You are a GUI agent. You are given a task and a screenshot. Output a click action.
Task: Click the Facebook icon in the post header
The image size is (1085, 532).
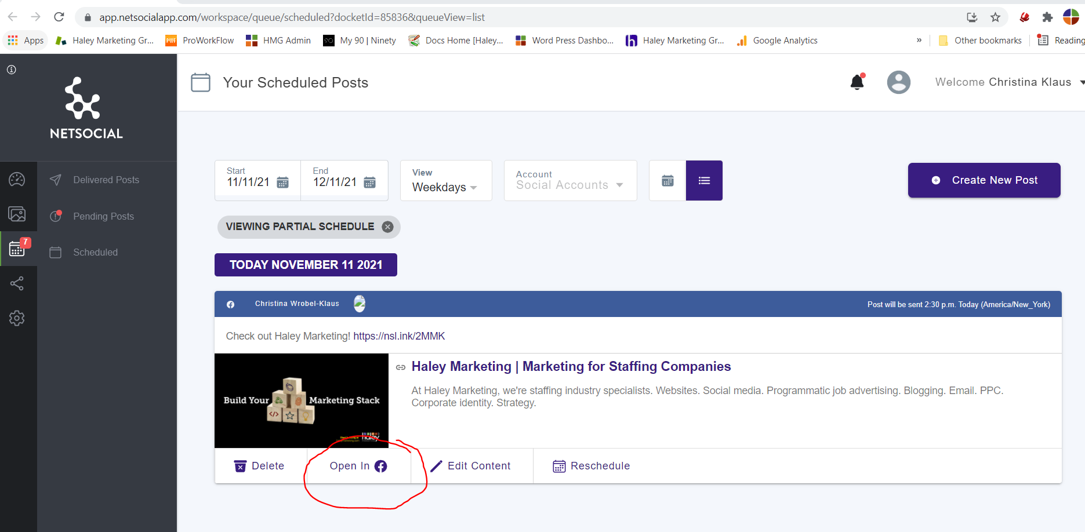[230, 304]
